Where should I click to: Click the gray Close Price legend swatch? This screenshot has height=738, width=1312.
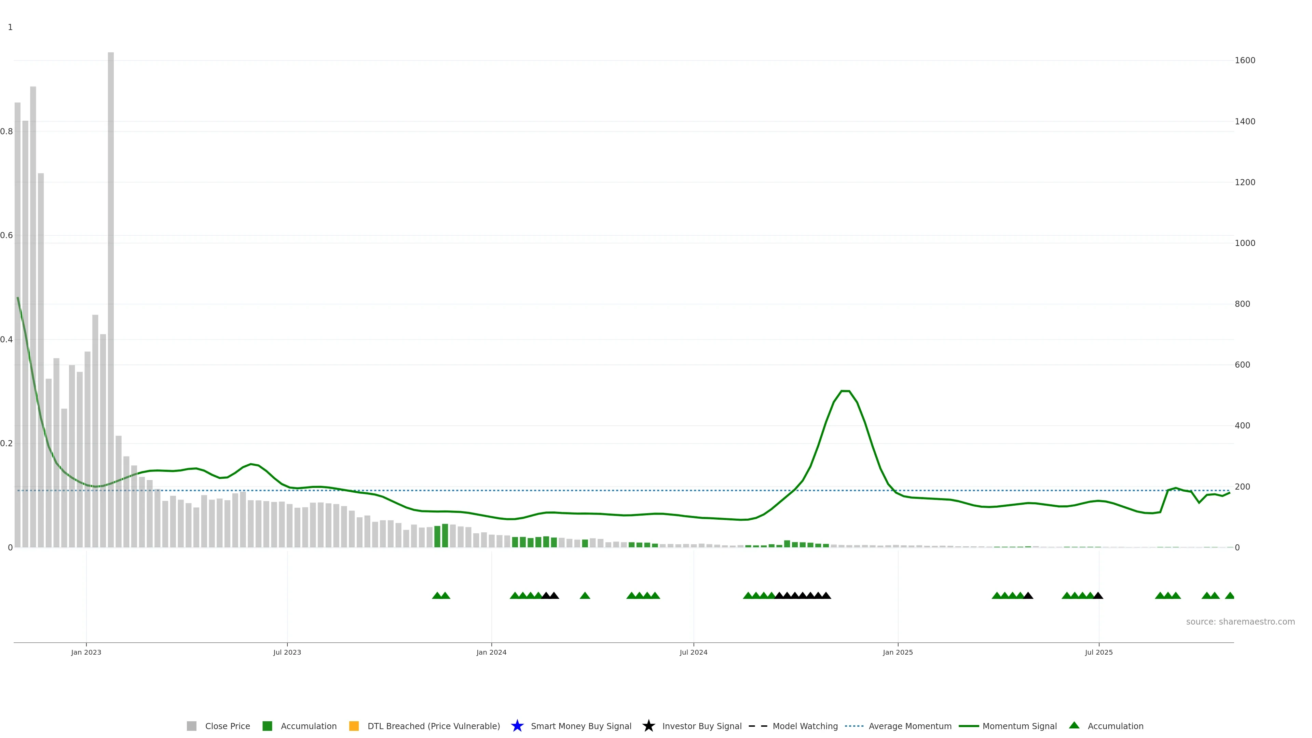191,726
